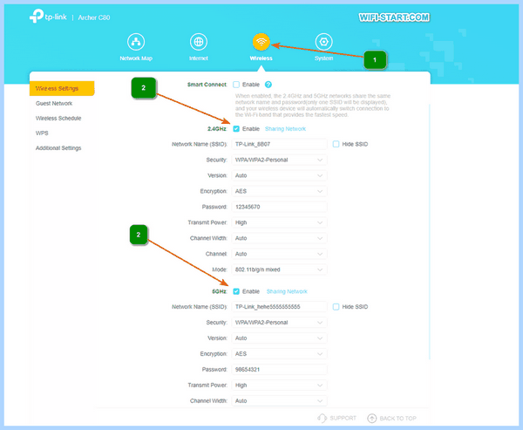Open the 2.4GHz Channel dropdown

point(279,254)
